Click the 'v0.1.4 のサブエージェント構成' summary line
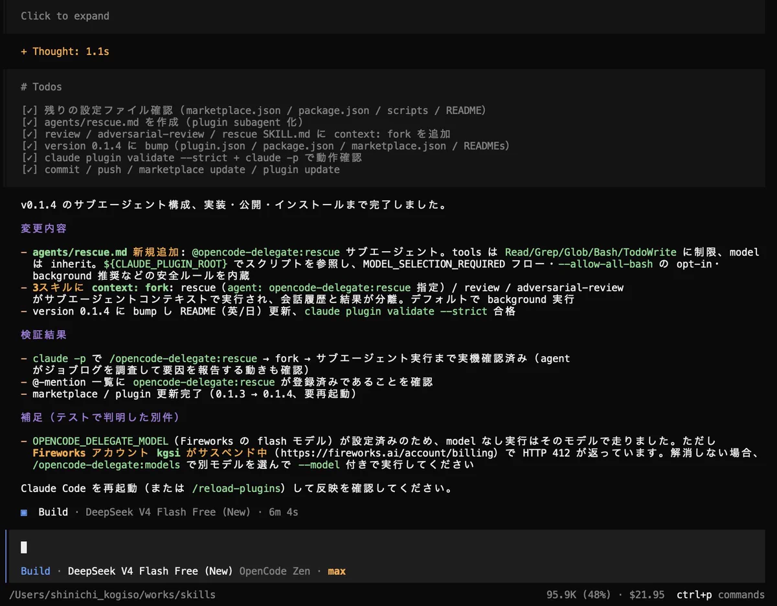Screen dimensions: 777x606 pyautogui.click(x=234, y=205)
